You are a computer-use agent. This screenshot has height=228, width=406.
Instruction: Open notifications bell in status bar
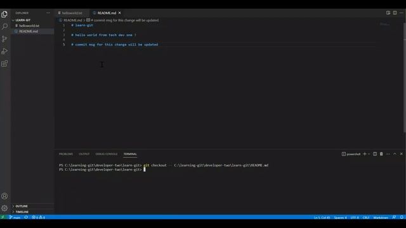402,217
